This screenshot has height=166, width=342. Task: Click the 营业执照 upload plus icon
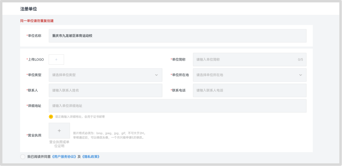click(59, 130)
